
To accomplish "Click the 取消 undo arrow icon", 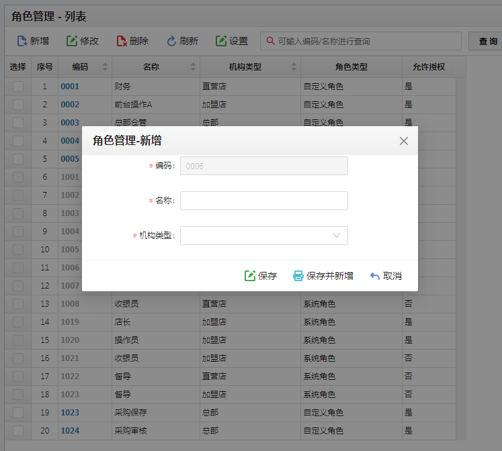I will [375, 276].
